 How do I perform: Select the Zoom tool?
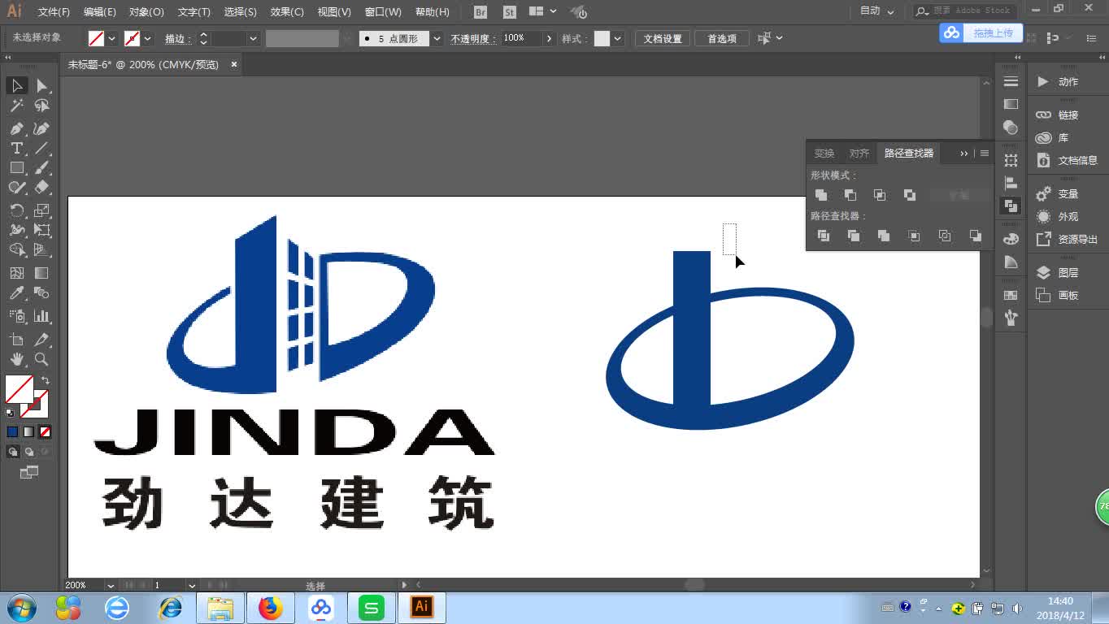pyautogui.click(x=41, y=359)
